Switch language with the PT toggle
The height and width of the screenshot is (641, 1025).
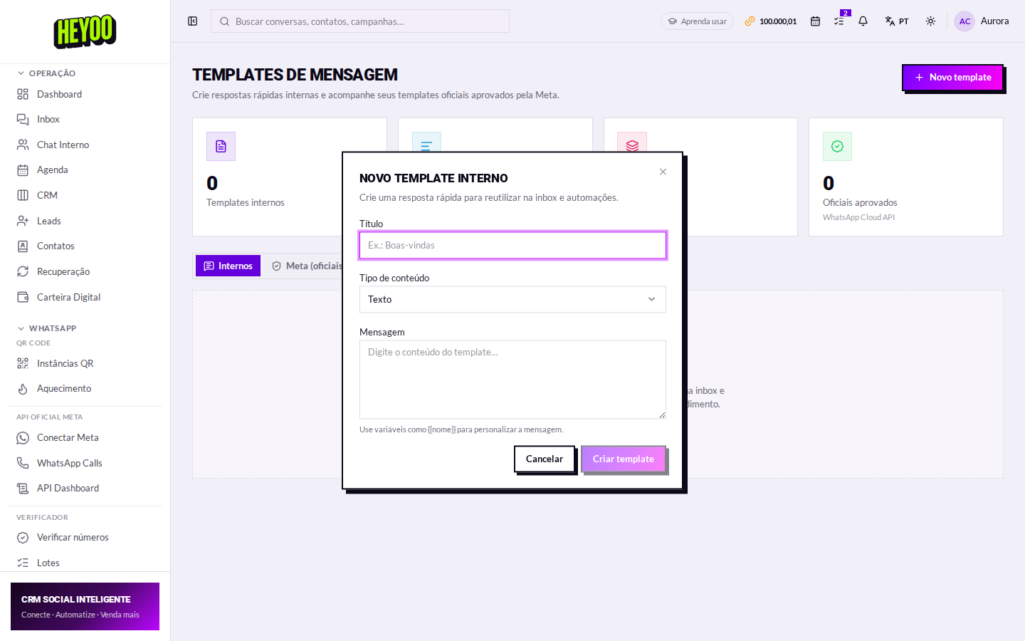tap(897, 21)
